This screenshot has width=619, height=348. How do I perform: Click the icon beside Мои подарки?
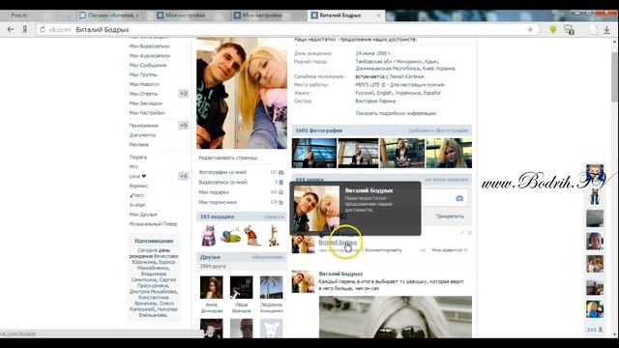(x=281, y=192)
